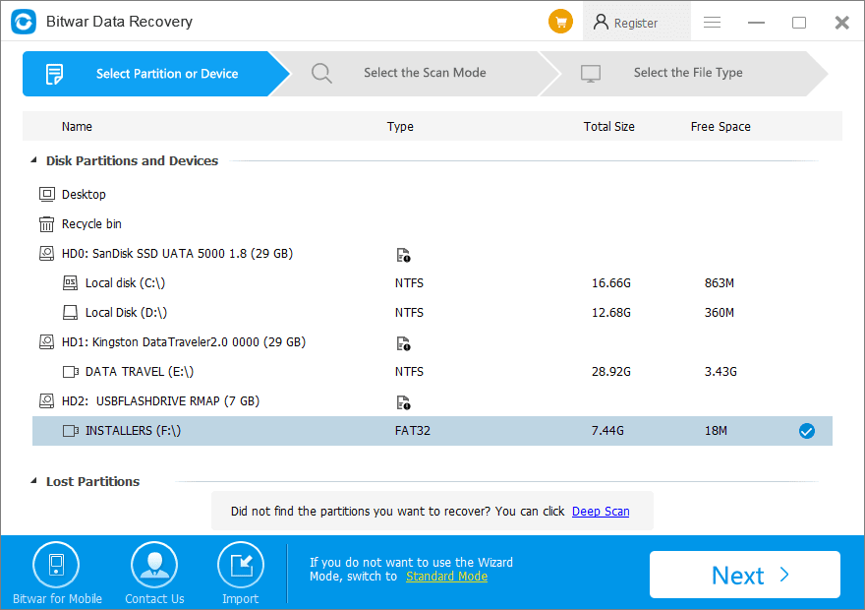Open the orange shopping cart icon
The width and height of the screenshot is (865, 610).
[560, 22]
